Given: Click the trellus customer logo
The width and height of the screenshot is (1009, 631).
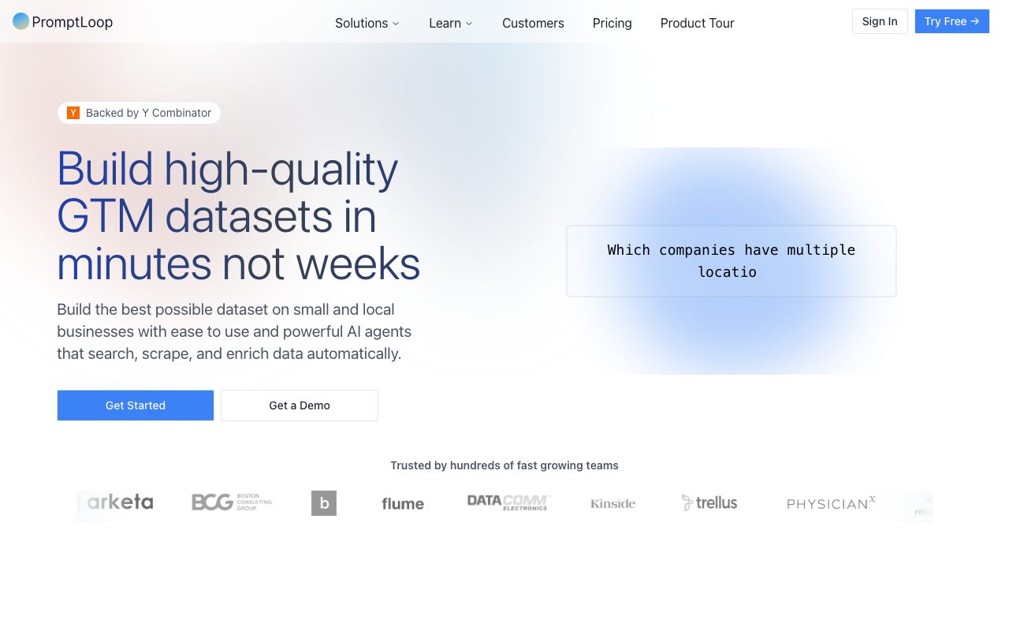Looking at the screenshot, I should point(709,502).
